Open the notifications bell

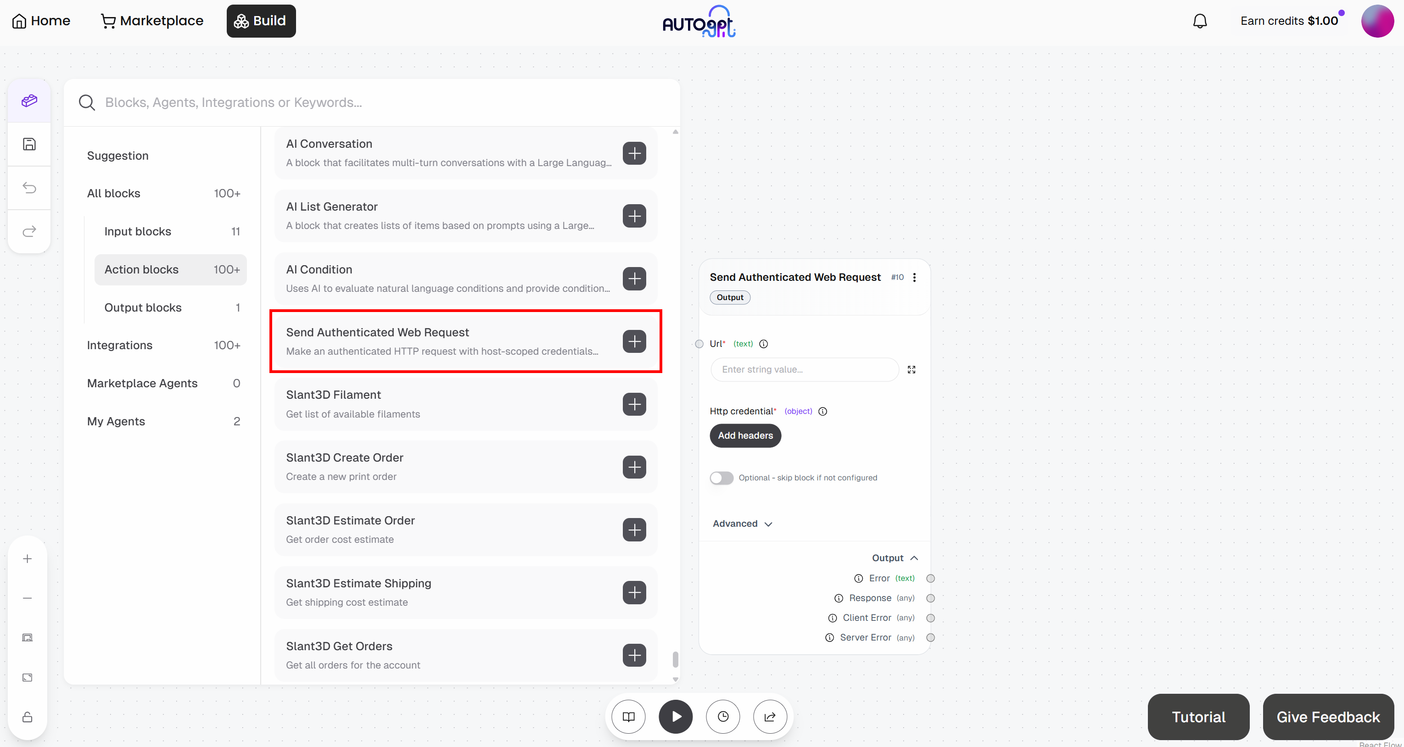point(1200,21)
